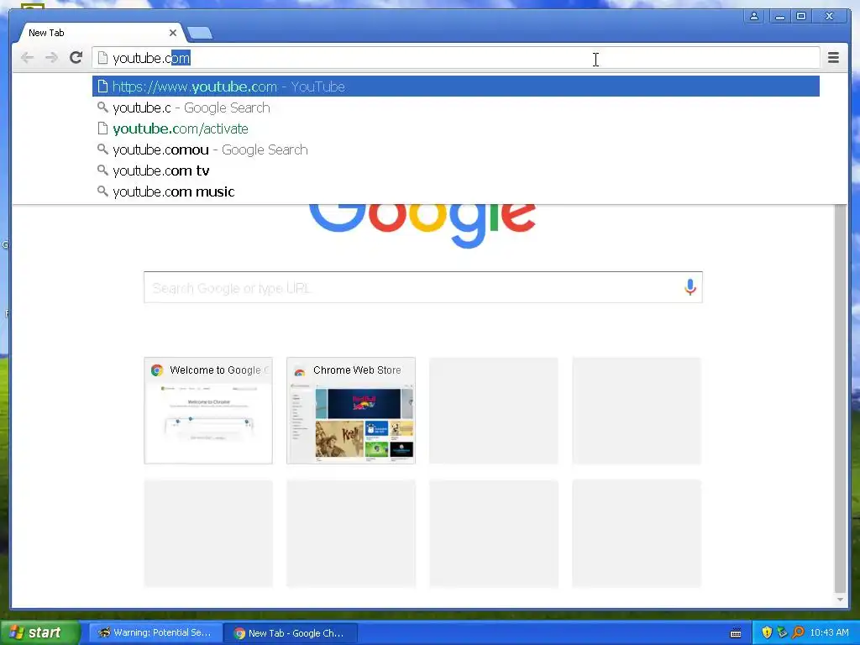Image resolution: width=860 pixels, height=645 pixels.
Task: Click the browser back arrow
Action: coord(27,58)
